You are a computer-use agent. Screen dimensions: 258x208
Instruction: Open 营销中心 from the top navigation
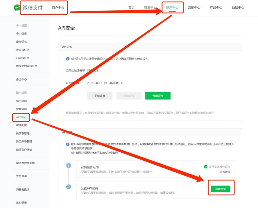point(194,7)
